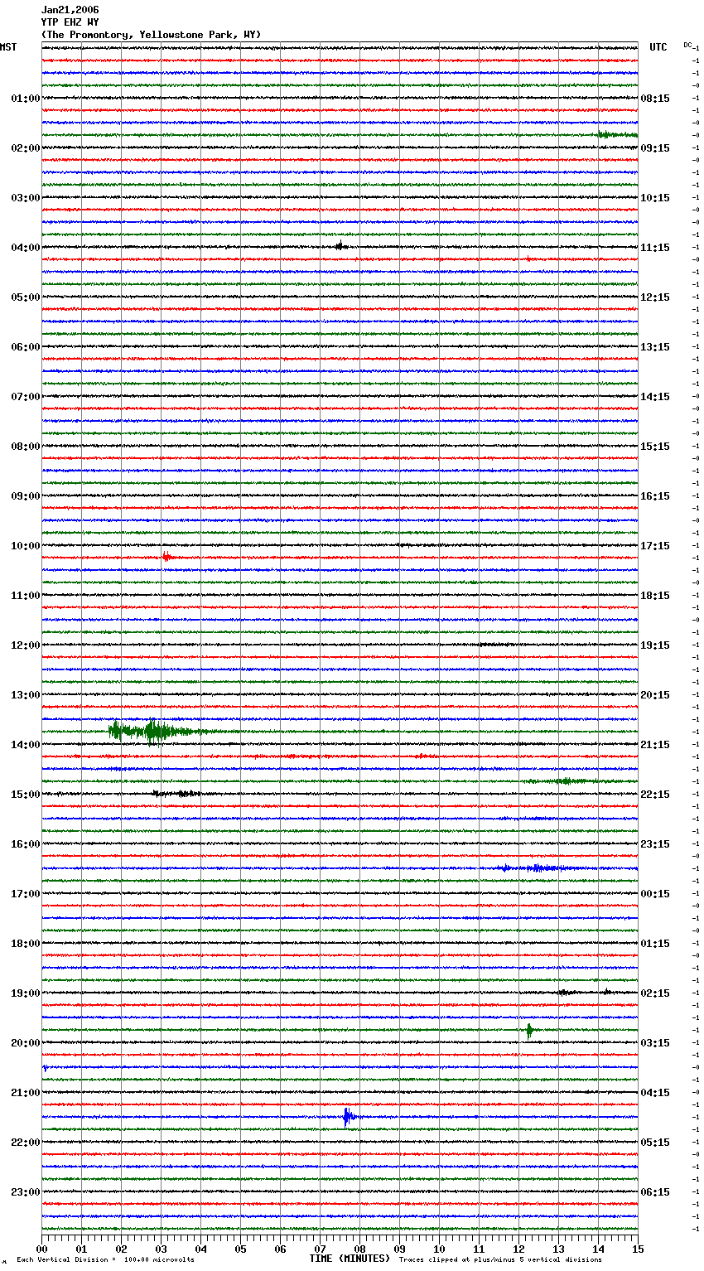704x1271 pixels.
Task: Click the black burst on 04:00 trace
Action: [x=340, y=246]
